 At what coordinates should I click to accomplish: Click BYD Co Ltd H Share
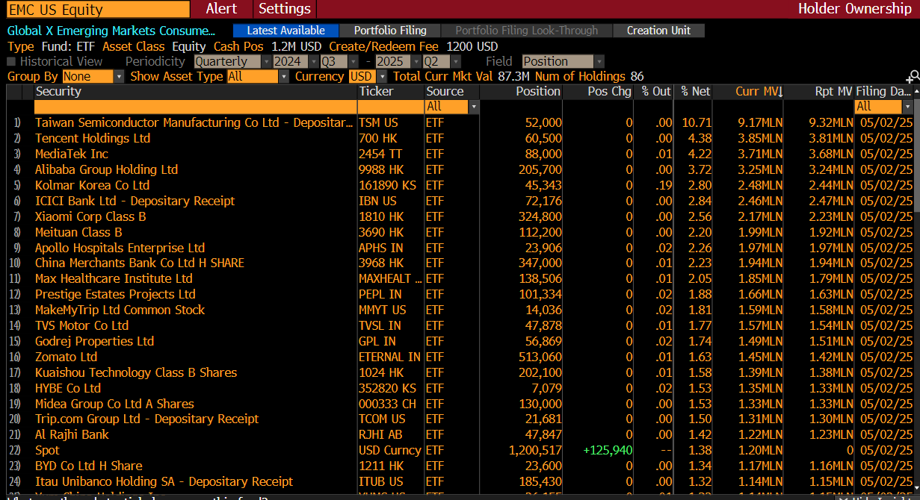[88, 466]
